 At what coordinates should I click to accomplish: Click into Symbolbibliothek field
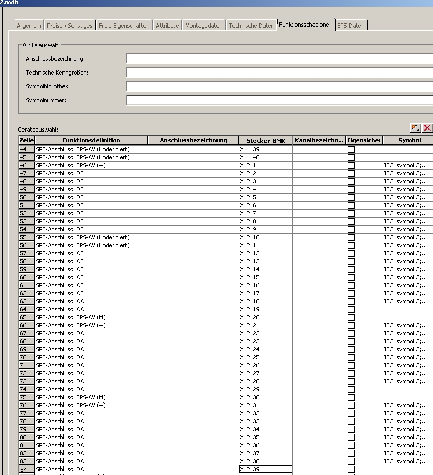279,86
